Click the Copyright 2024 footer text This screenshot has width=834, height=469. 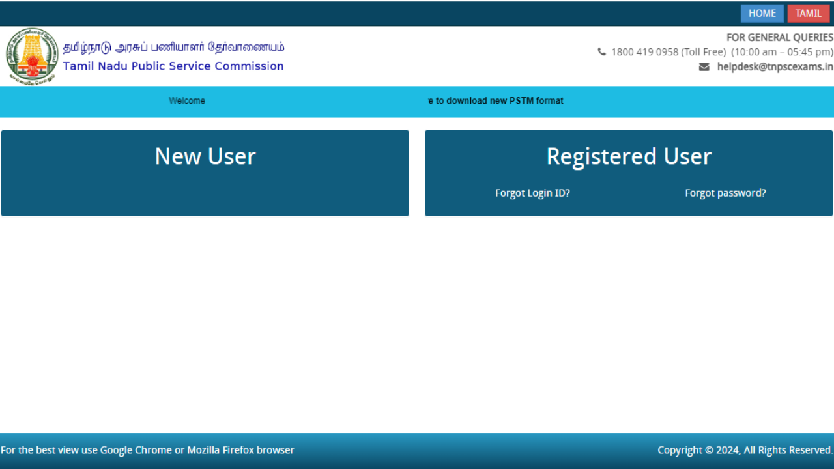click(x=745, y=450)
